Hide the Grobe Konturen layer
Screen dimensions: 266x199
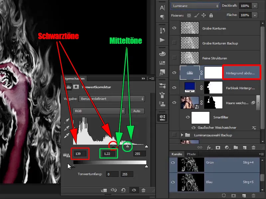click(x=174, y=28)
